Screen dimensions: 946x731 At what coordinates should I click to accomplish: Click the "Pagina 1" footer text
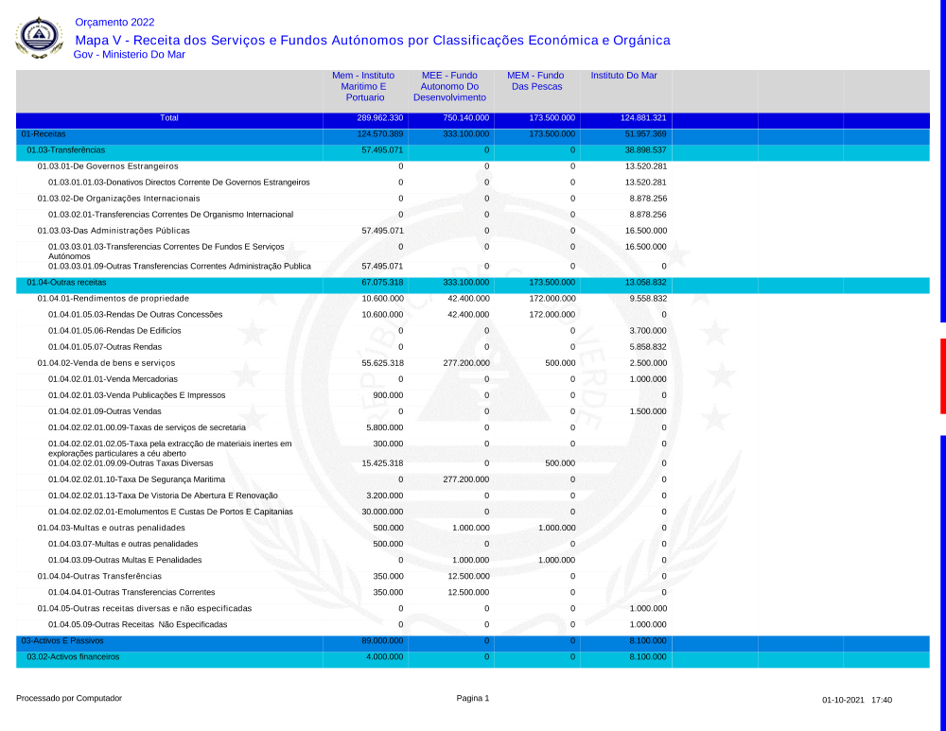pos(473,699)
